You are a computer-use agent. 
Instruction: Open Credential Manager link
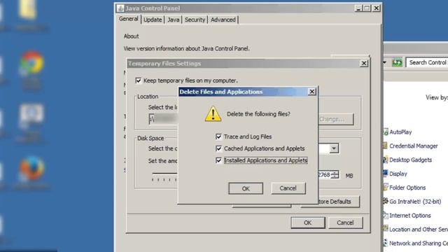(x=414, y=146)
